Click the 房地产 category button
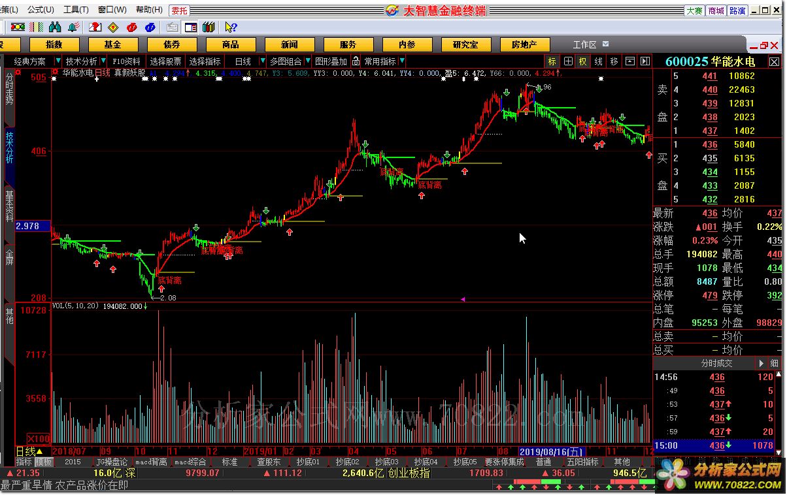 click(524, 44)
